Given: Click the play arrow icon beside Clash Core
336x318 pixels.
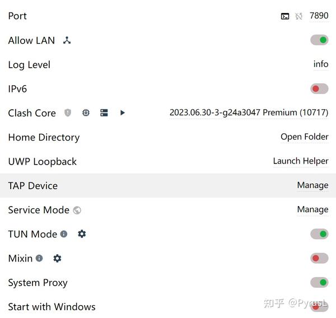Looking at the screenshot, I should 123,113.
